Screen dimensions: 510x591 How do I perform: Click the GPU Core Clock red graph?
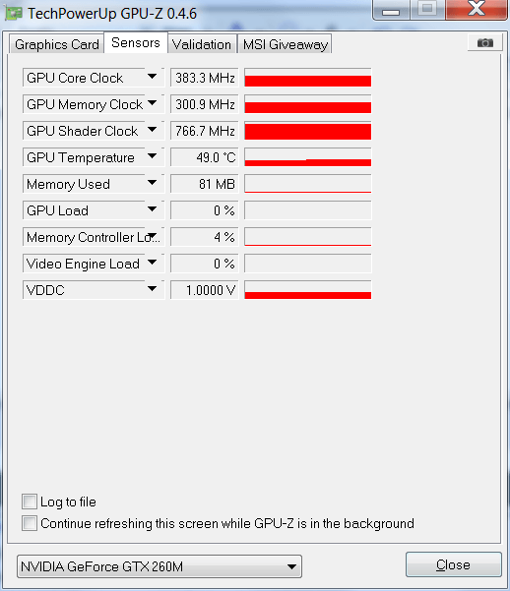pos(307,78)
